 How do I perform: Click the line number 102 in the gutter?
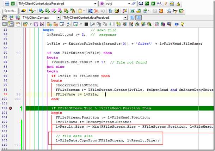coord(4,108)
